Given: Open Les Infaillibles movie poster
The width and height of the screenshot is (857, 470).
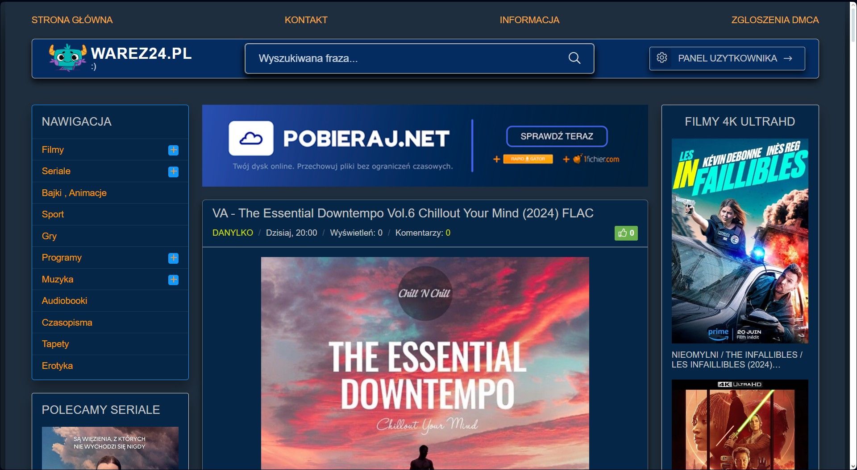Looking at the screenshot, I should (x=740, y=241).
